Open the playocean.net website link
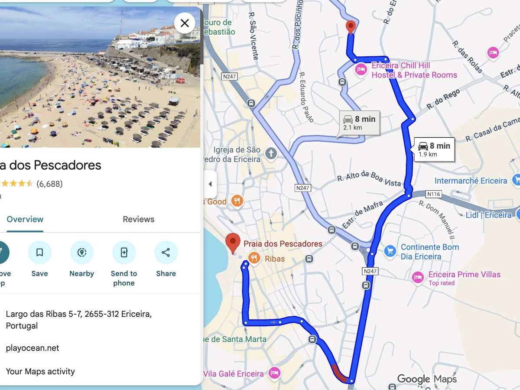This screenshot has height=390, width=520. pyautogui.click(x=32, y=348)
